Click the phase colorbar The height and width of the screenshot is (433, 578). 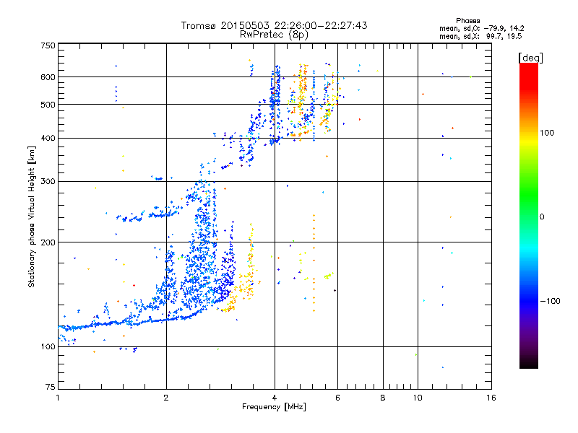tap(529, 215)
